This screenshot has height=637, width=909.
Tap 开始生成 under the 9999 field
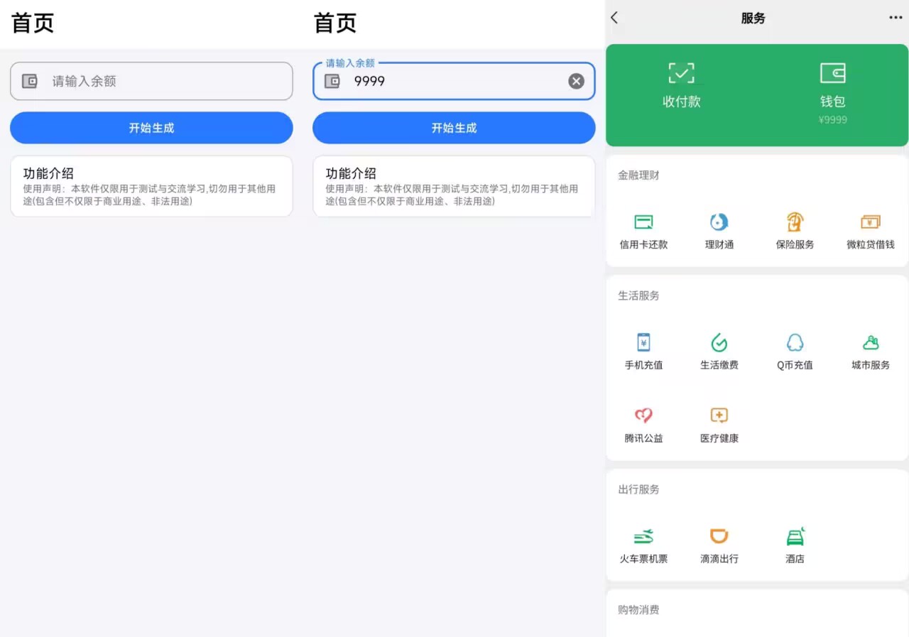pyautogui.click(x=454, y=128)
